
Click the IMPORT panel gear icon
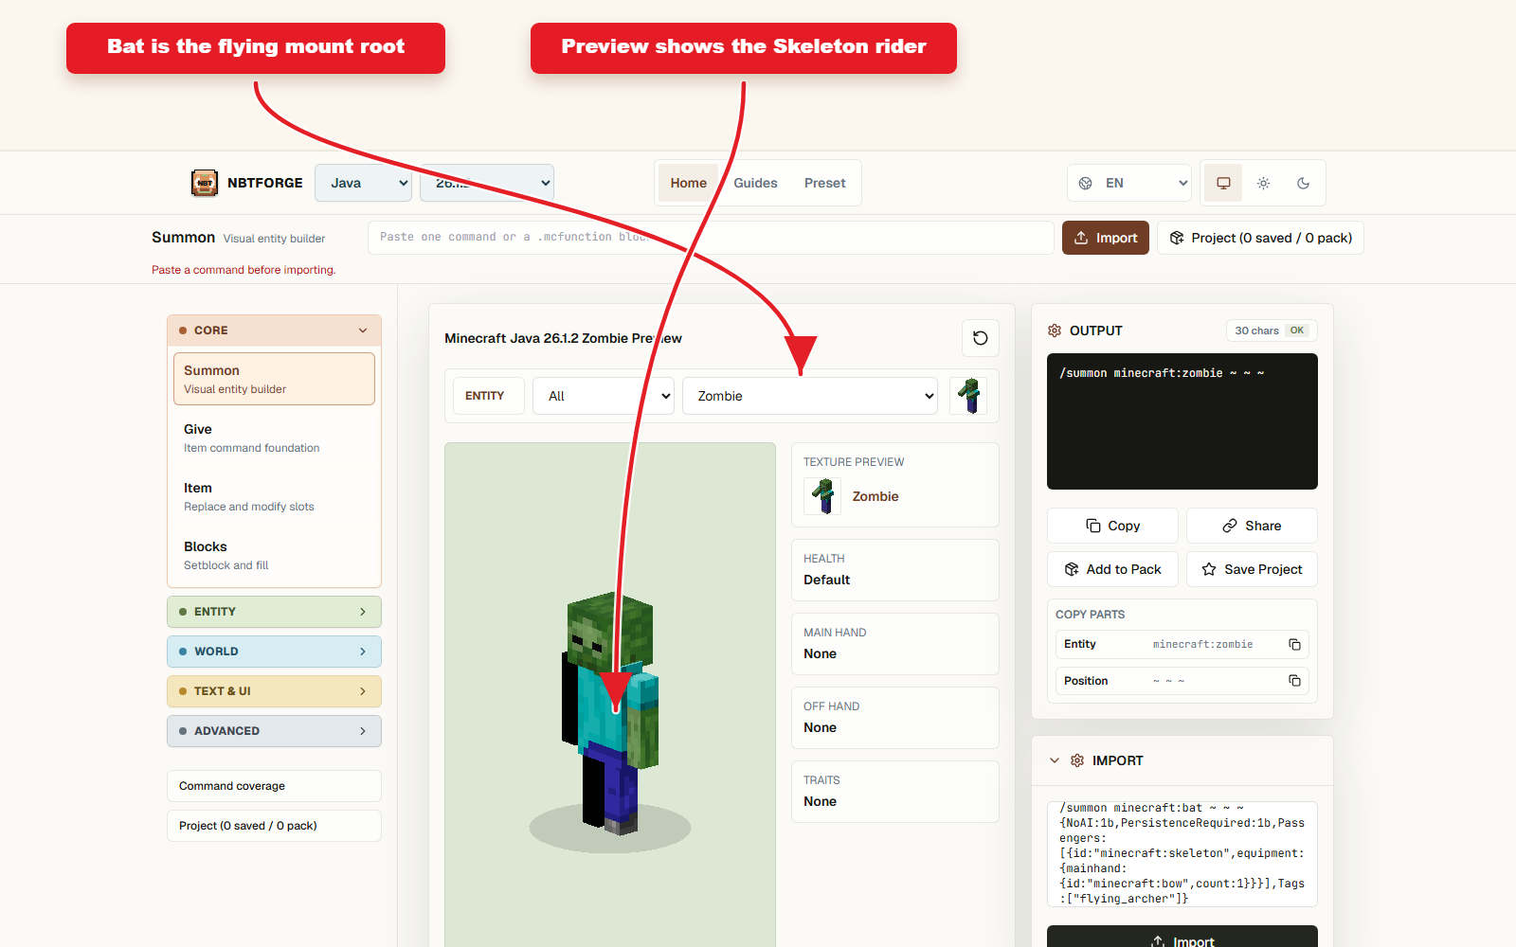click(x=1077, y=760)
